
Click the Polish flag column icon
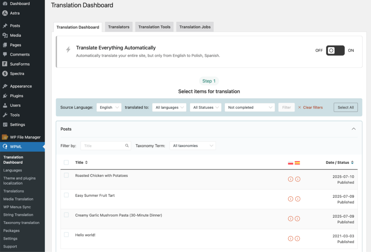click(291, 163)
